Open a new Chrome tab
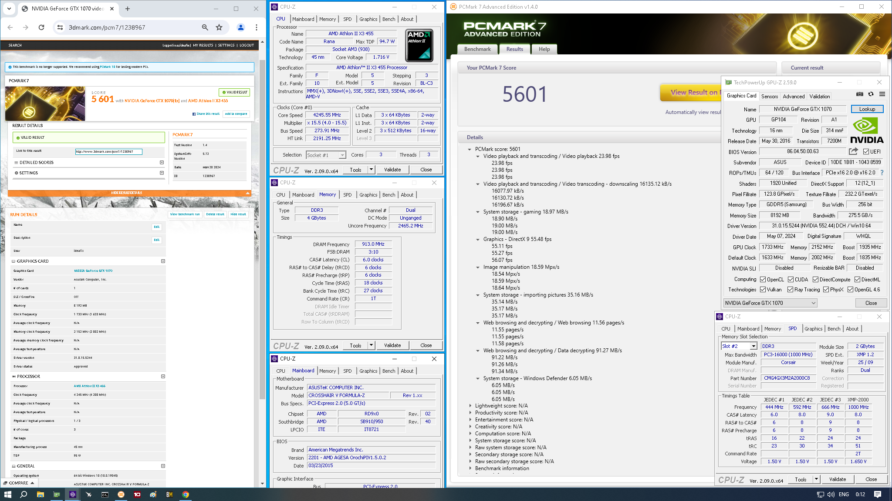Image resolution: width=892 pixels, height=501 pixels. pyautogui.click(x=128, y=9)
